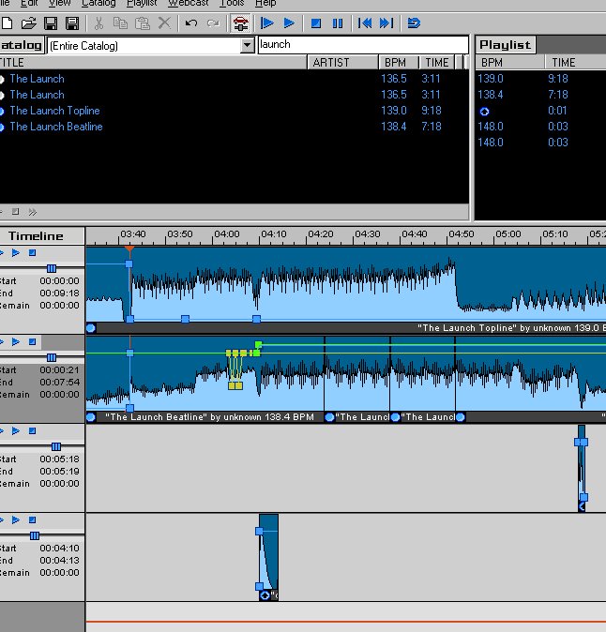
Task: Play the track with Start 00:00:21
Action: coord(16,342)
